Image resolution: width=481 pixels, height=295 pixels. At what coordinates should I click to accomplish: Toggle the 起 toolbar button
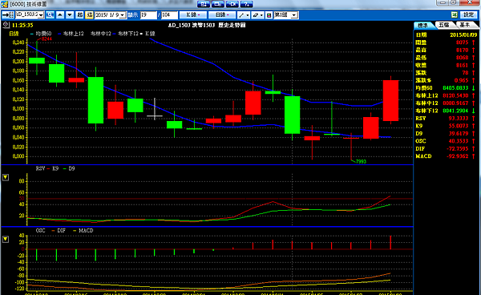tap(79, 14)
